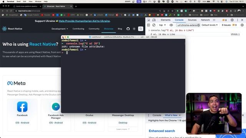The height and width of the screenshot is (138, 246).
Task: Open the Apple menu
Action: click(x=3, y=2)
